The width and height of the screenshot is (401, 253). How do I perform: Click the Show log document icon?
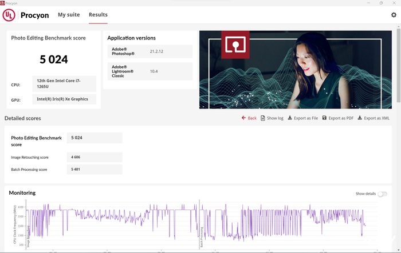click(262, 118)
